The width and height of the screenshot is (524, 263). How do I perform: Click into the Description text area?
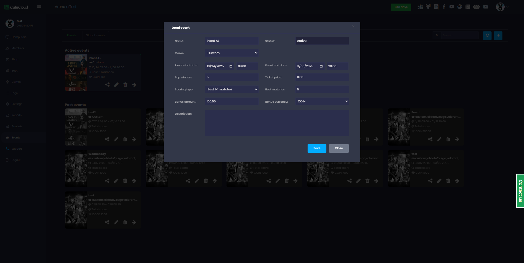pyautogui.click(x=277, y=123)
